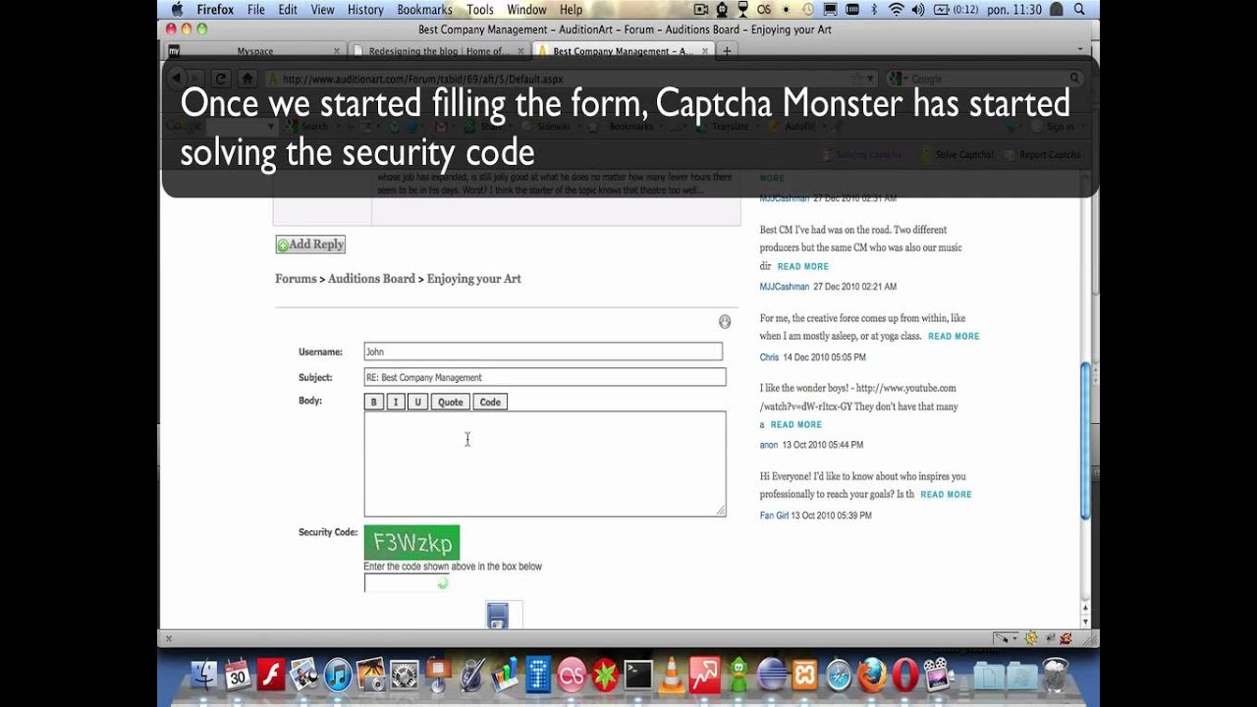This screenshot has height=707, width=1257.
Task: Open XAMPP orange icon in the Dock
Action: (x=805, y=675)
